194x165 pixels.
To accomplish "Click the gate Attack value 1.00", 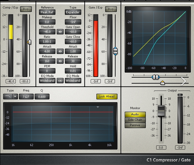I will click(73, 51).
